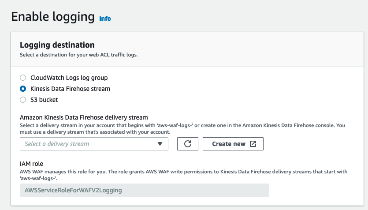Screen dimensions: 368x210
Task: Click the 'CloudWatch Logs log group' label text
Action: point(69,78)
